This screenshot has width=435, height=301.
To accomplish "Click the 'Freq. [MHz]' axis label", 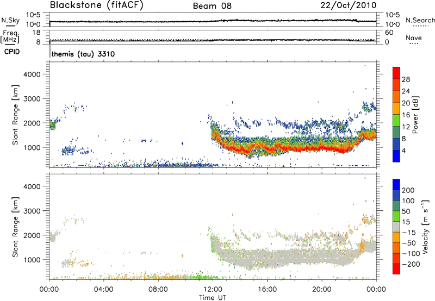I will [x=10, y=37].
